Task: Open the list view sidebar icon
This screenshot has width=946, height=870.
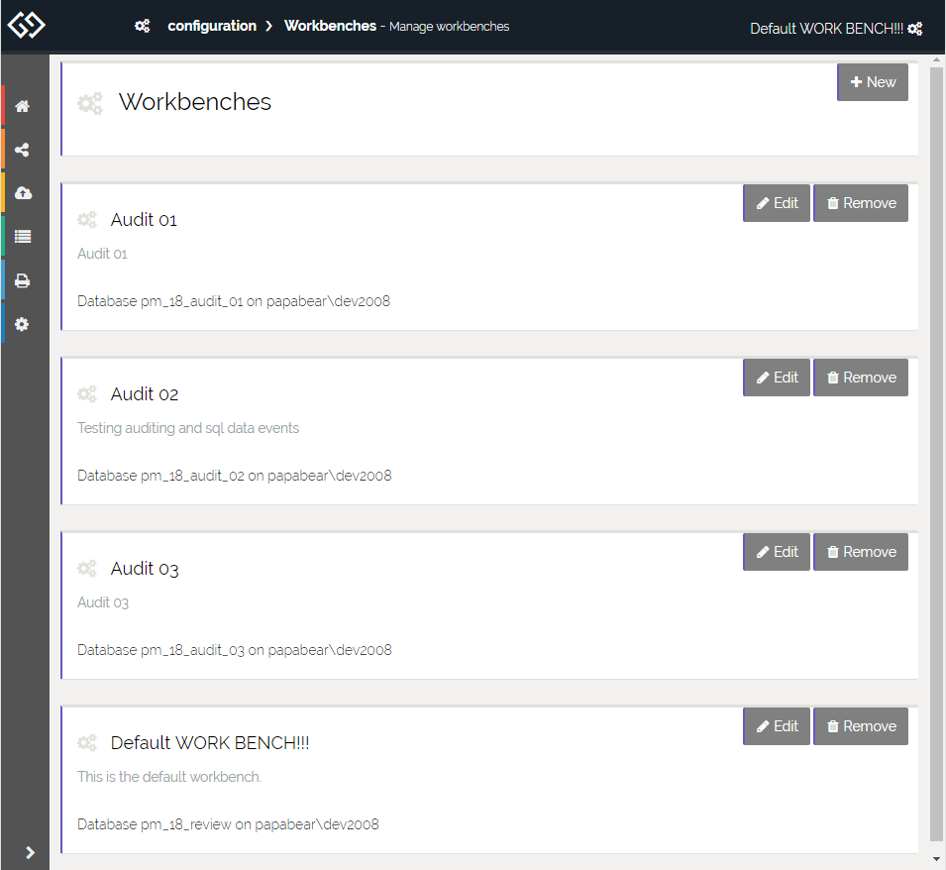Action: click(x=22, y=237)
